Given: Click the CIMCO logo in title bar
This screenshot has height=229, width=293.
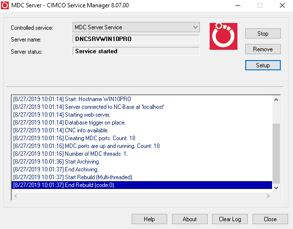Looking at the screenshot, I should pyautogui.click(x=5, y=5).
